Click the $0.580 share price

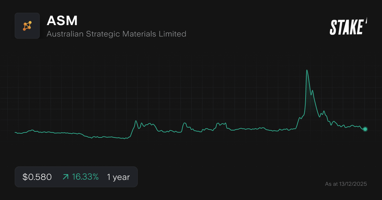click(37, 177)
